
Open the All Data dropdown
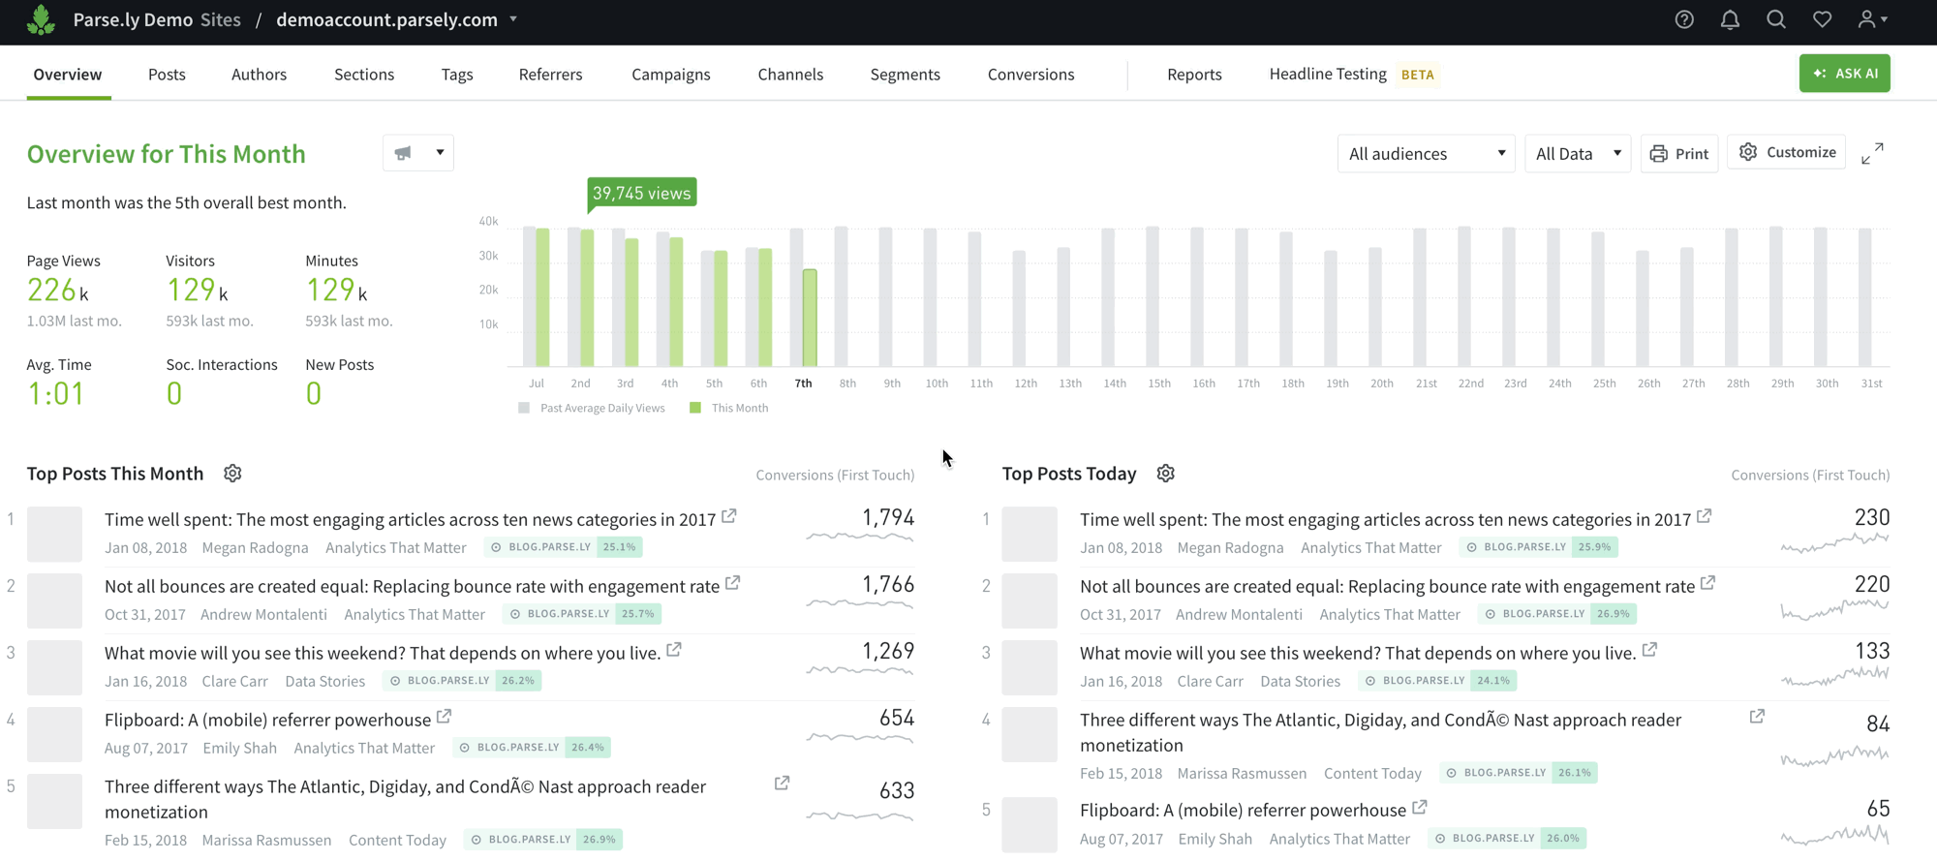pos(1578,153)
